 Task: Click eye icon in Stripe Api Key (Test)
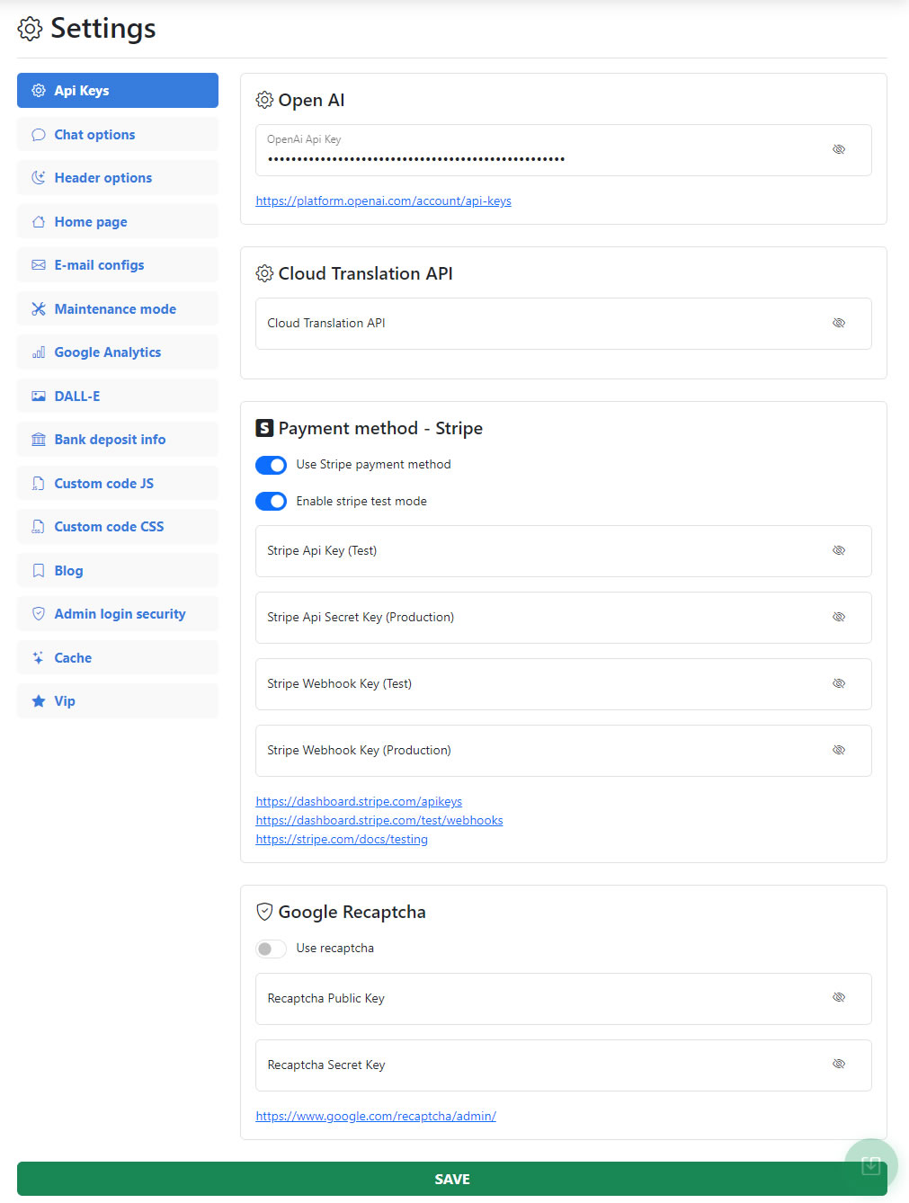pos(838,550)
